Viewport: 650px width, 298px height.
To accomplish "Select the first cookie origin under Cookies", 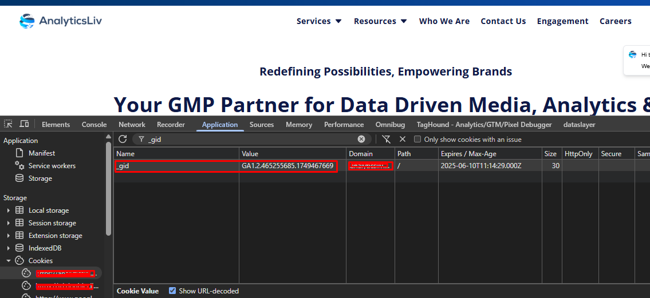I will pos(51,273).
